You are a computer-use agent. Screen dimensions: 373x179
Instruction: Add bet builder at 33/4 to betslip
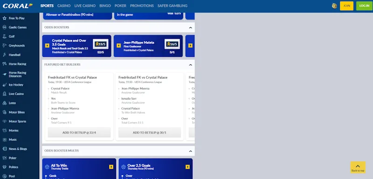(x=79, y=133)
